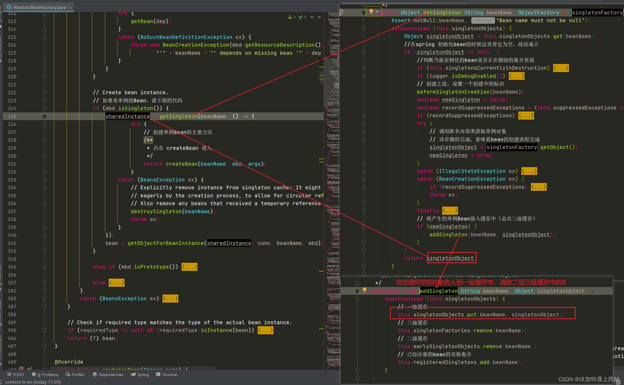Viewport: 624px width, 385px height.
Task: Collapse the addSingleton method fold marker
Action: coord(357,291)
